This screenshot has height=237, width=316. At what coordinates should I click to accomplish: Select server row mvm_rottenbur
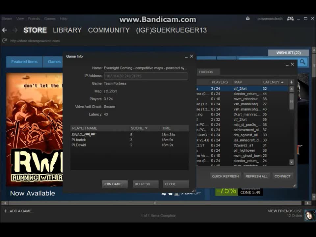(243, 99)
